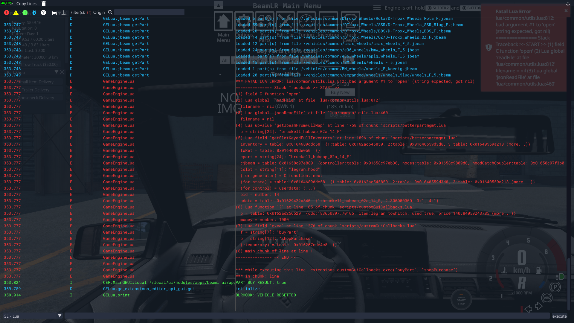Dismiss the Fatal Lua Error notification
Screen dimensions: 574x323
click(x=566, y=11)
